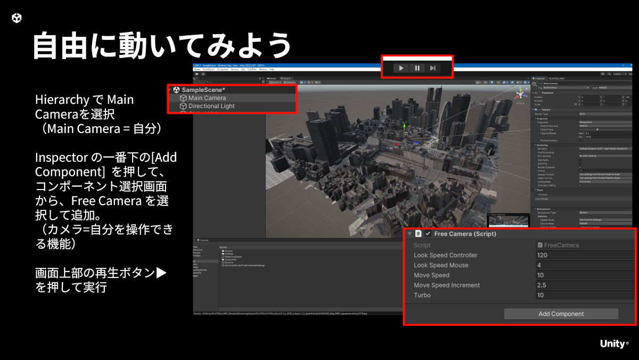Click the Add Component button

point(561,314)
